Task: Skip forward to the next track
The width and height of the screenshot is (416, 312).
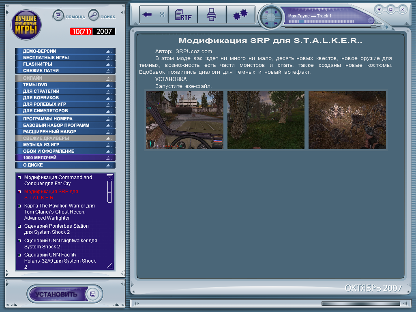Action: click(276, 24)
